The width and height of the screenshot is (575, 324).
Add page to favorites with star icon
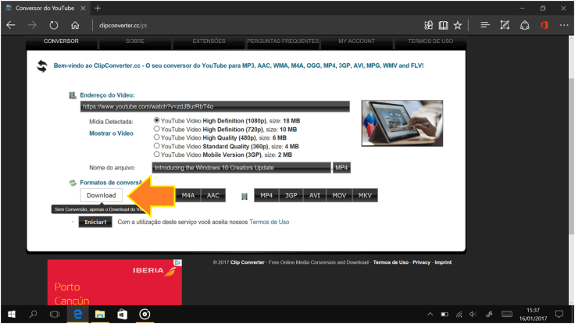(x=457, y=25)
